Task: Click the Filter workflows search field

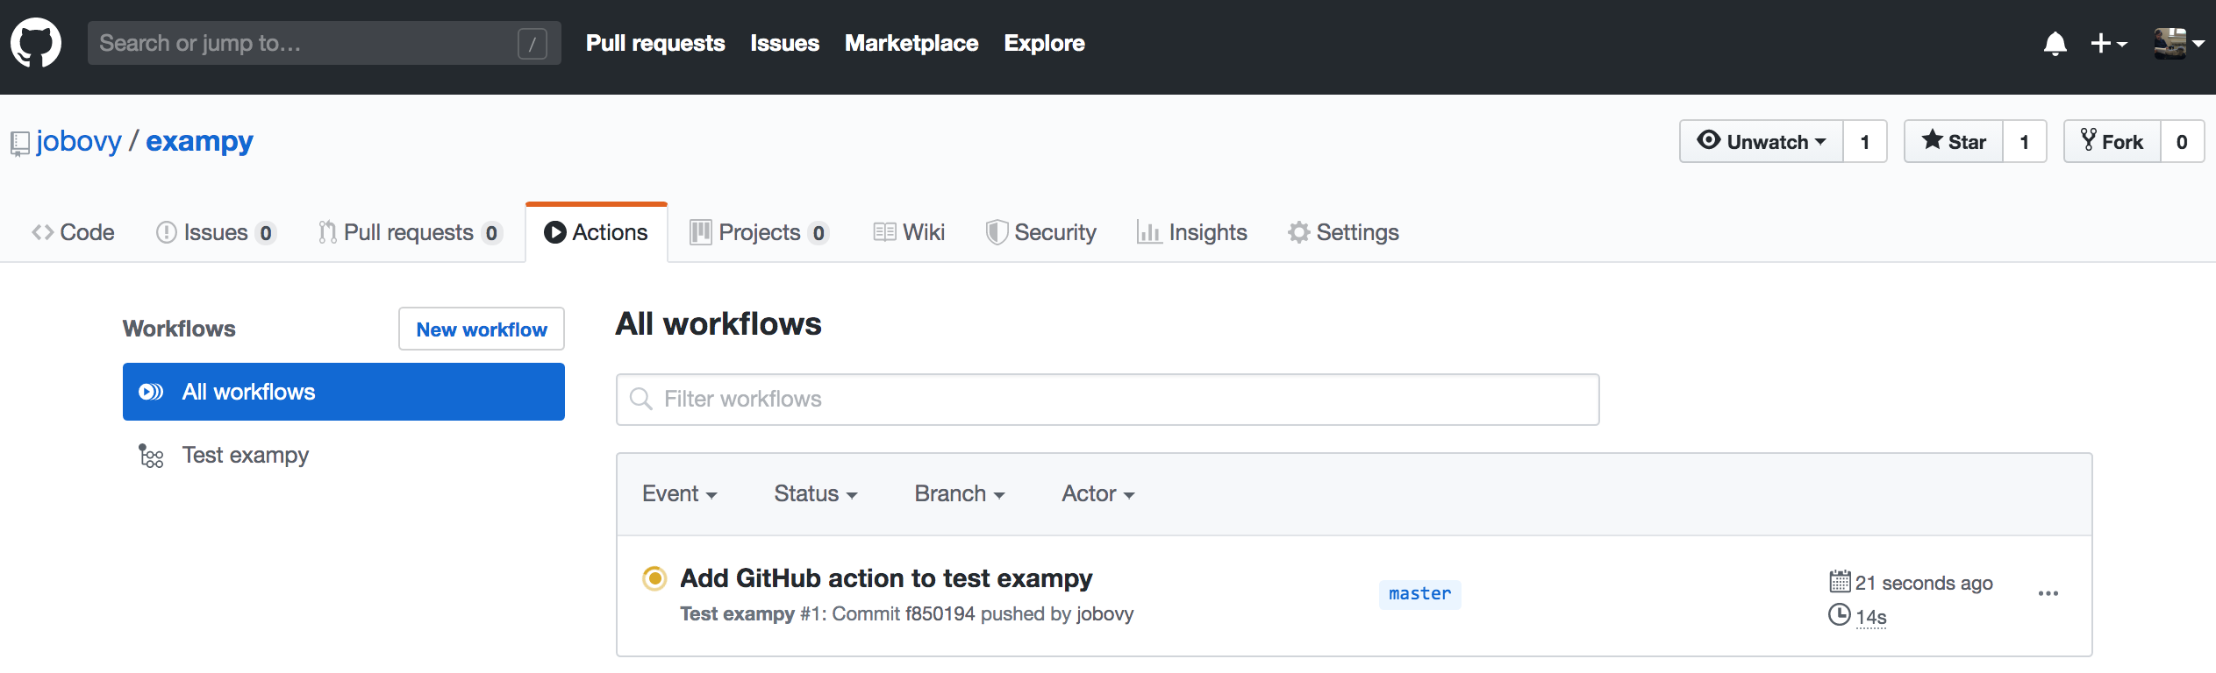Action: point(1108,400)
